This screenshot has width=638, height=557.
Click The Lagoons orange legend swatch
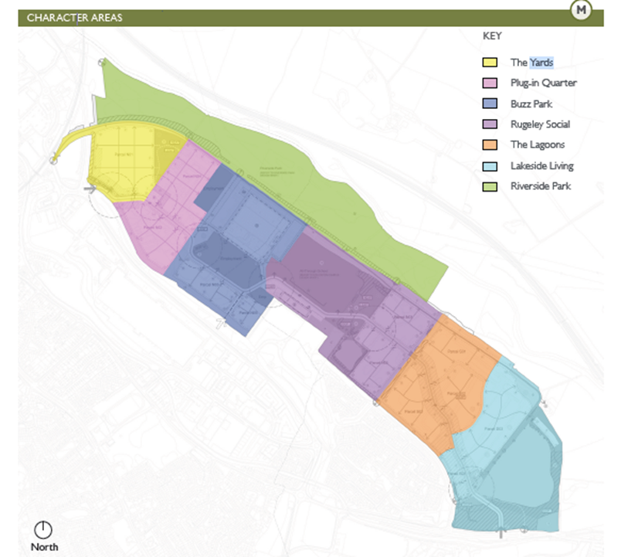point(490,144)
